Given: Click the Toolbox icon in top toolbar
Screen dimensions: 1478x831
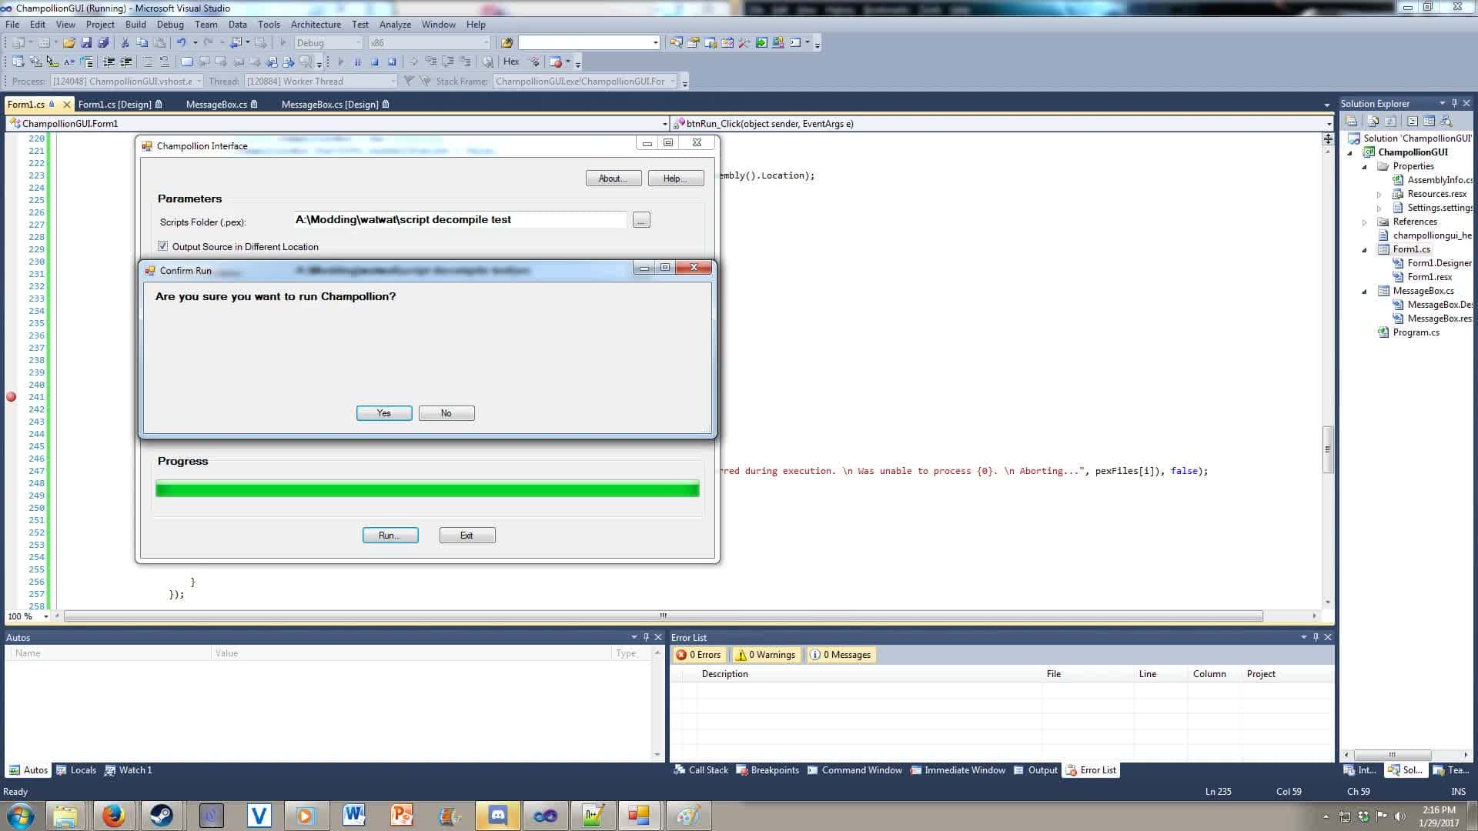Looking at the screenshot, I should pos(744,43).
